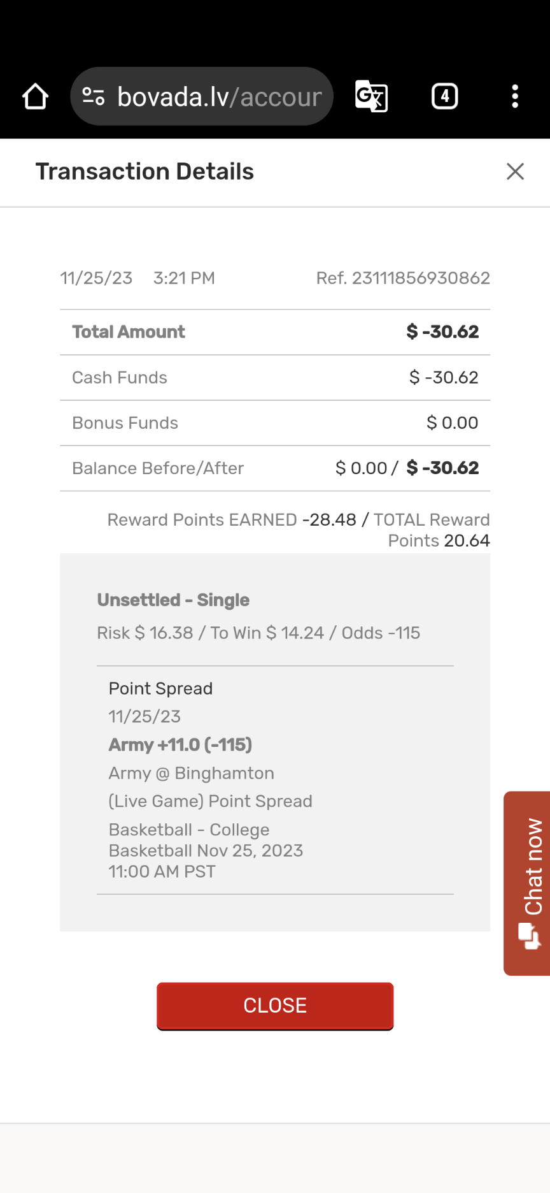Open site settings icon in address bar

(x=94, y=97)
